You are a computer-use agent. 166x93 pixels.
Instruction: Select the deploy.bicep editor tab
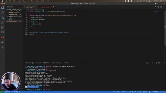(x=47, y=7)
